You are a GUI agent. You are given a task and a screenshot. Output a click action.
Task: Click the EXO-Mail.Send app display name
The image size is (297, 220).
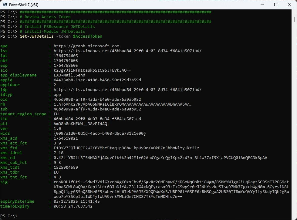point(69,75)
